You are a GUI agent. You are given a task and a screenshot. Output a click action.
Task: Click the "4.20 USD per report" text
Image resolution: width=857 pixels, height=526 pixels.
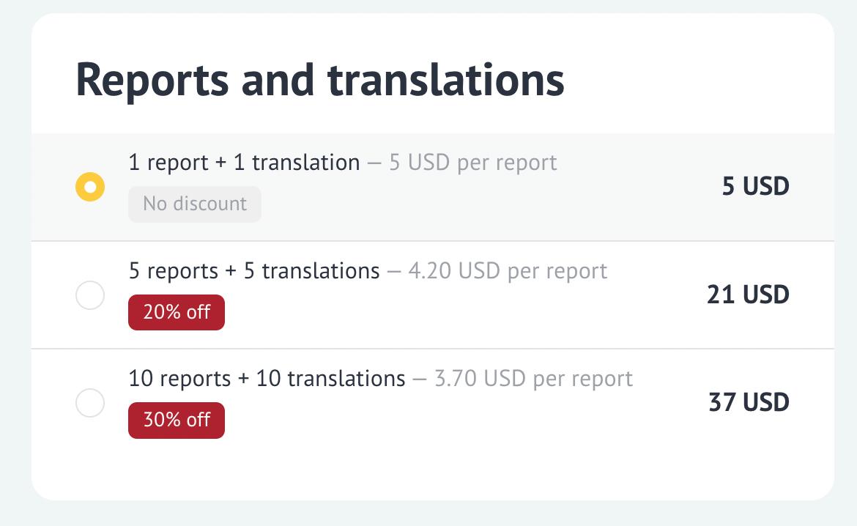click(x=508, y=270)
